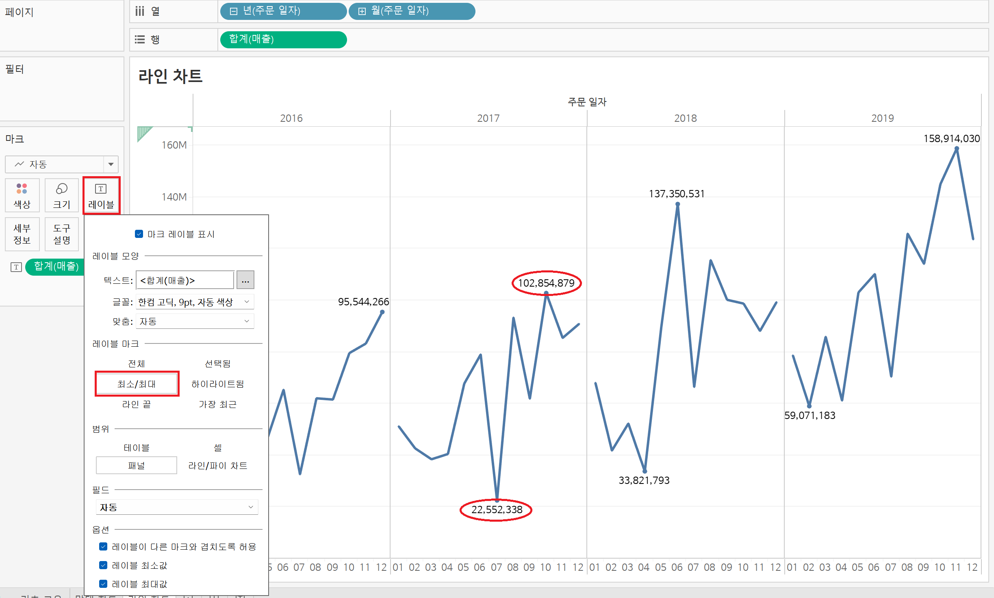Click text icon beside 합계(매출) marks pill
The width and height of the screenshot is (994, 598).
[16, 267]
